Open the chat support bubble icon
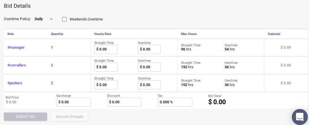309x125 pixels. (x=300, y=117)
